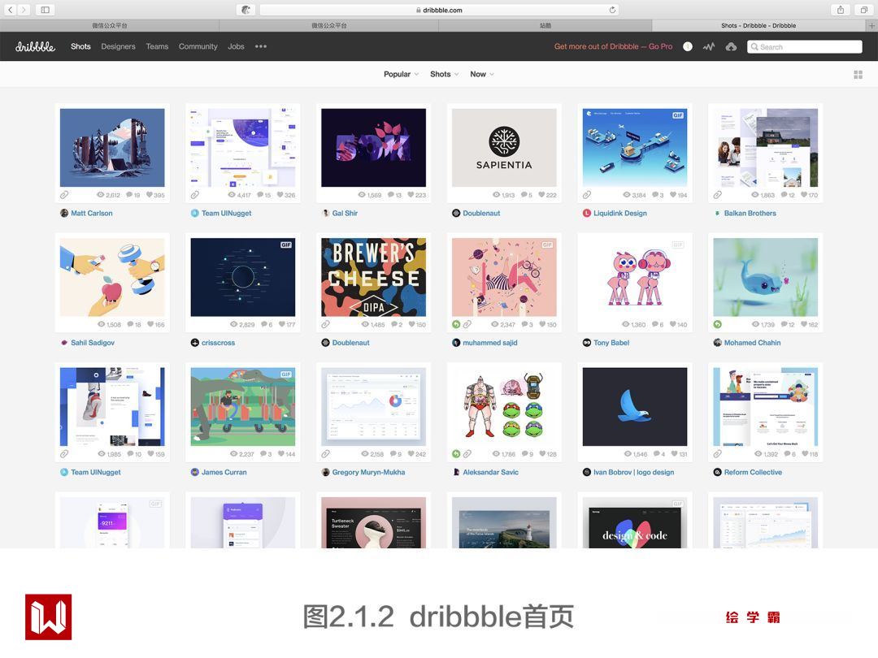Open the Gal Shir profile link
Screen dimensions: 878x658
click(345, 213)
